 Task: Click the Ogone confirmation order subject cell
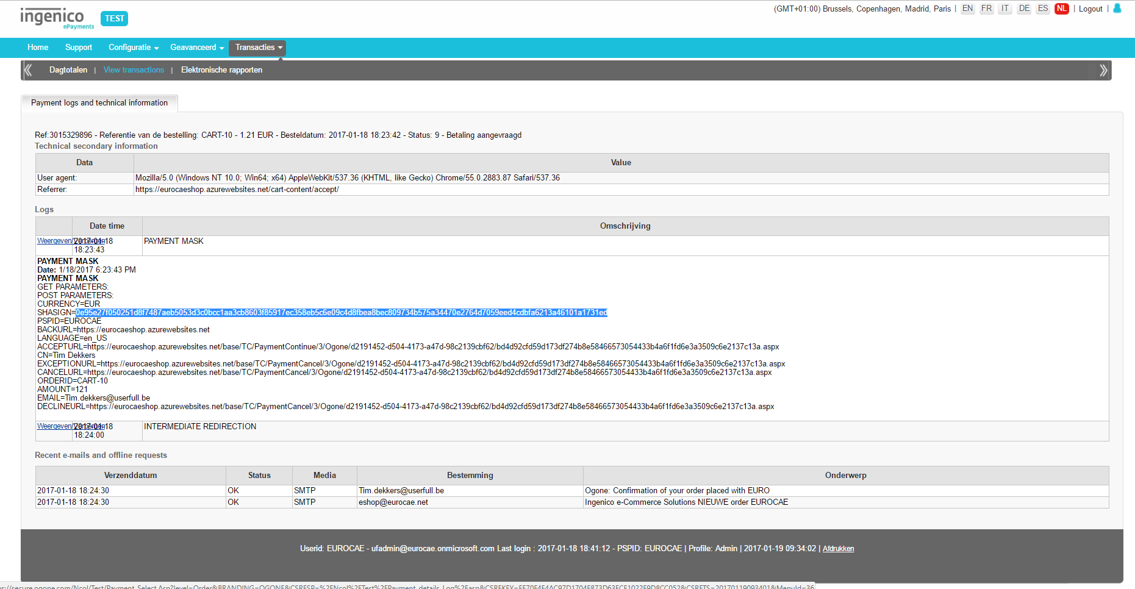click(x=846, y=491)
